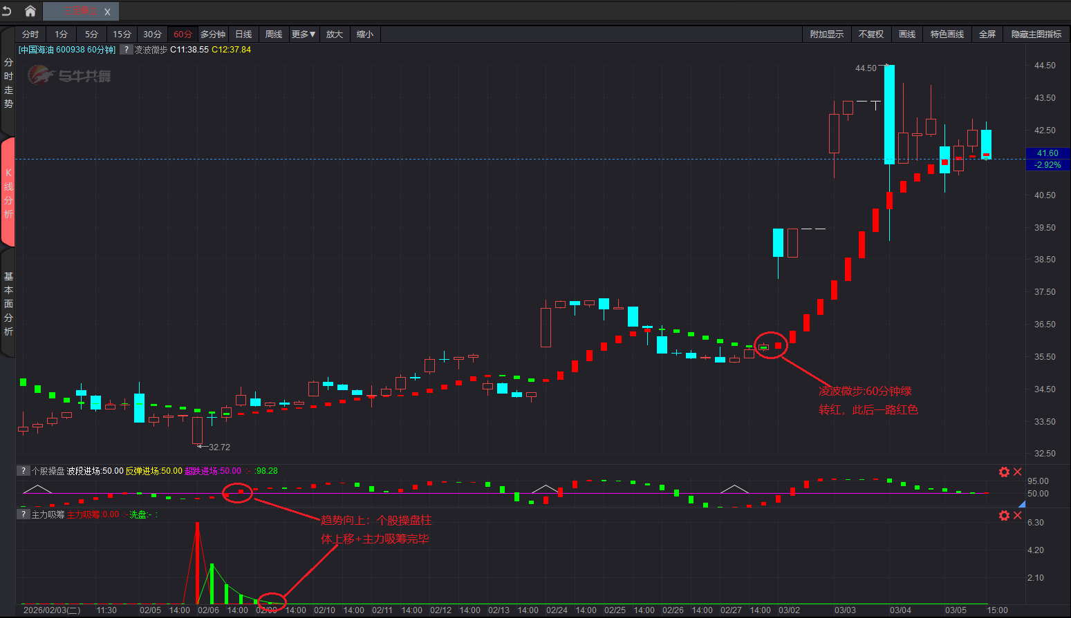Image resolution: width=1071 pixels, height=618 pixels.
Task: Open help for 主力吸筹 indicator
Action: pos(24,514)
